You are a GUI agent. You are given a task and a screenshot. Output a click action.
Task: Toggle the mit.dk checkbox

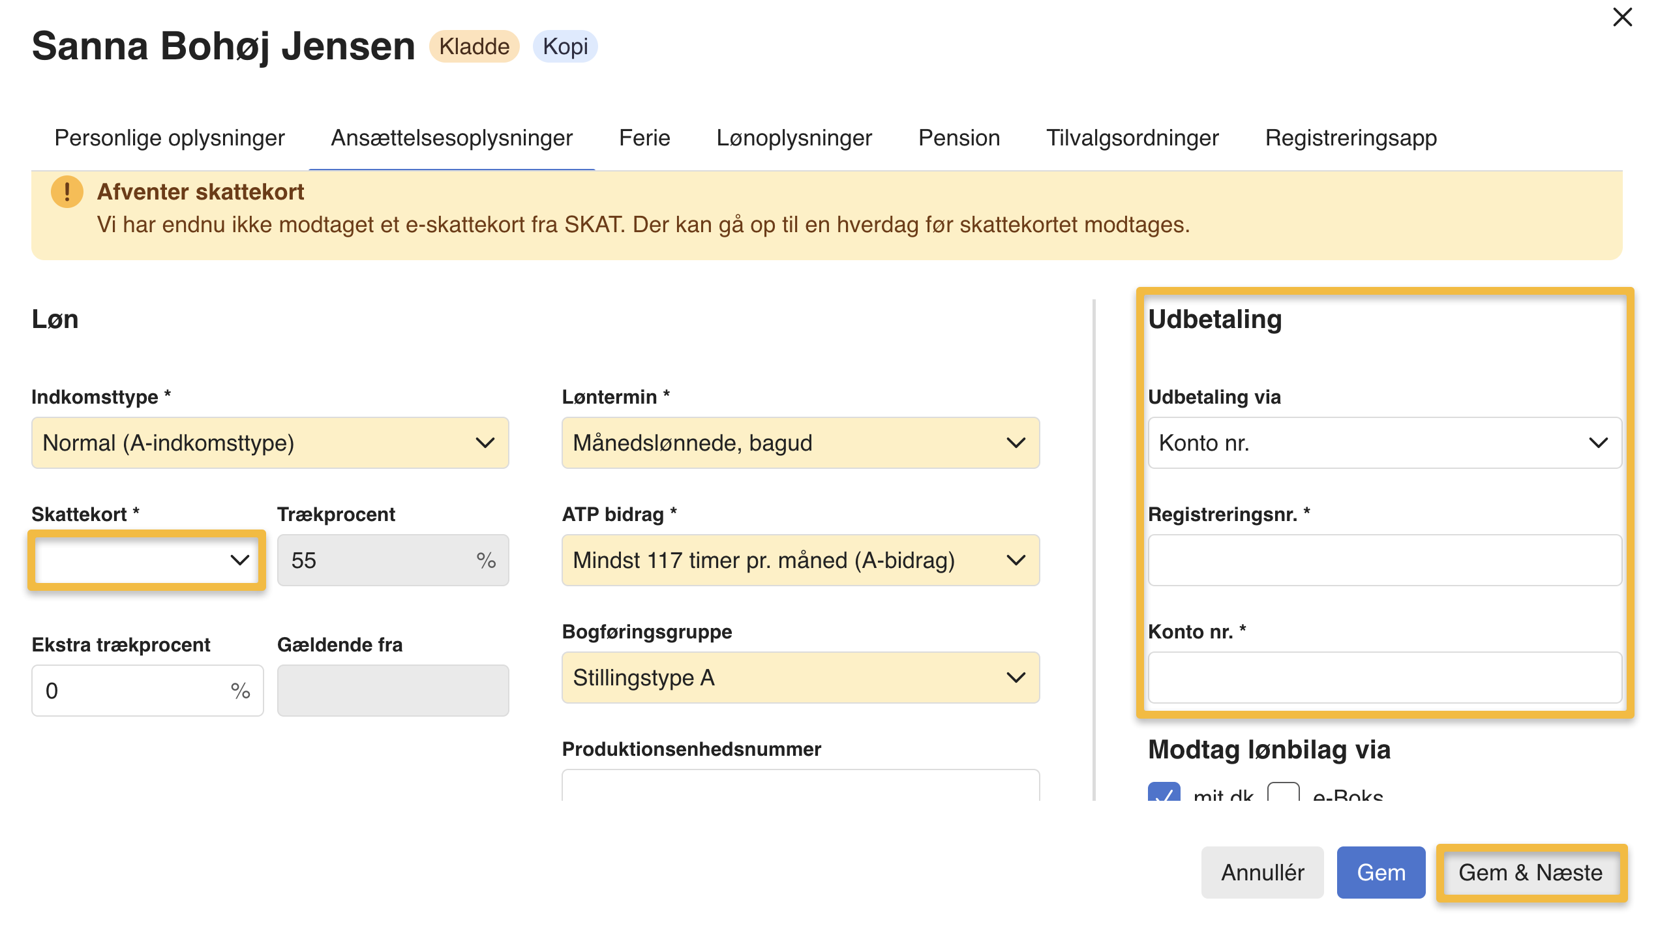1164,792
